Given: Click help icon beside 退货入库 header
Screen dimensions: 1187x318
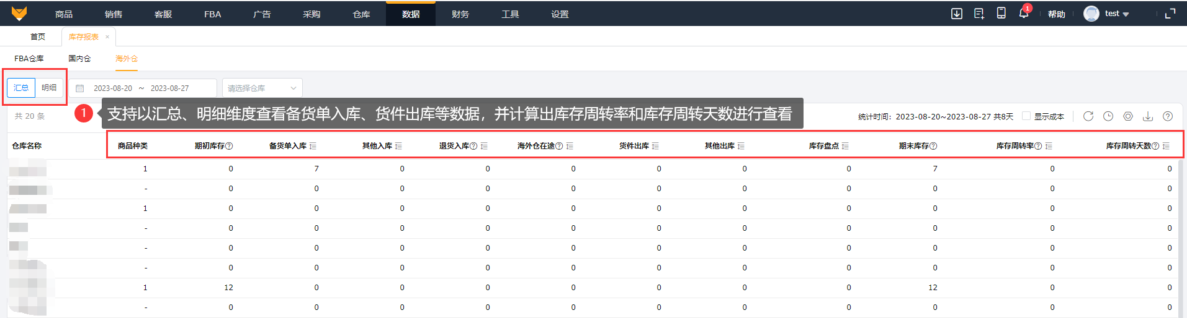Looking at the screenshot, I should tap(473, 146).
